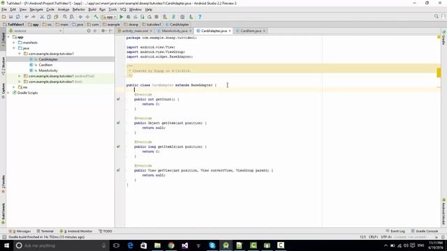Viewport: 447px width, 251px height.
Task: Click getView override gutter marker
Action: tap(118, 170)
